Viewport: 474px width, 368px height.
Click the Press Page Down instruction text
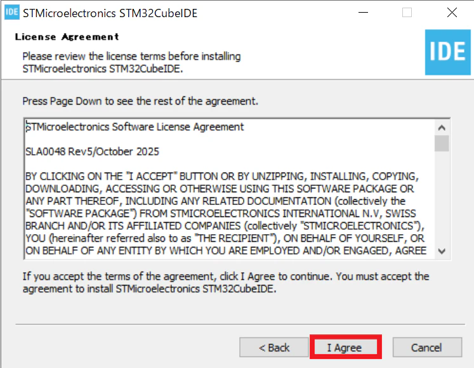click(x=140, y=101)
